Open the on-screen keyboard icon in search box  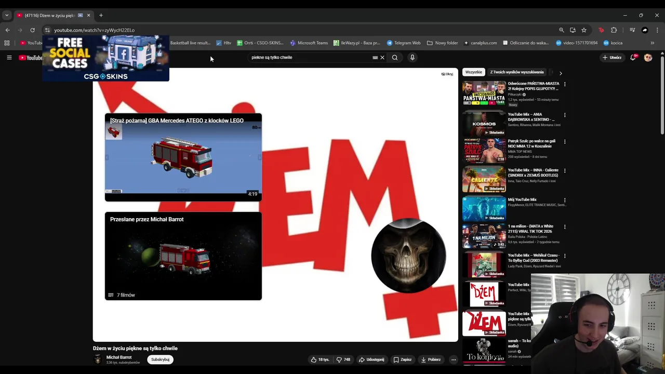click(375, 58)
